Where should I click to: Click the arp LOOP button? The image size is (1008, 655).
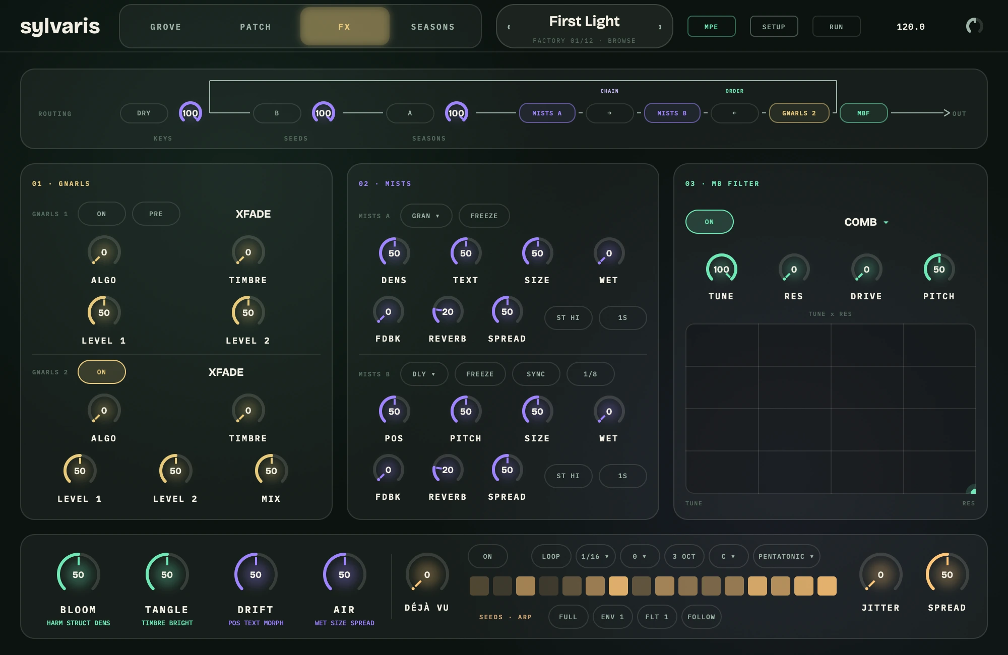(x=551, y=556)
